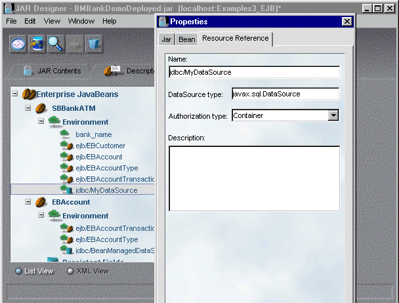This screenshot has height=303, width=399.
Task: Click the clock/dial toolbar icon
Action: (x=18, y=44)
